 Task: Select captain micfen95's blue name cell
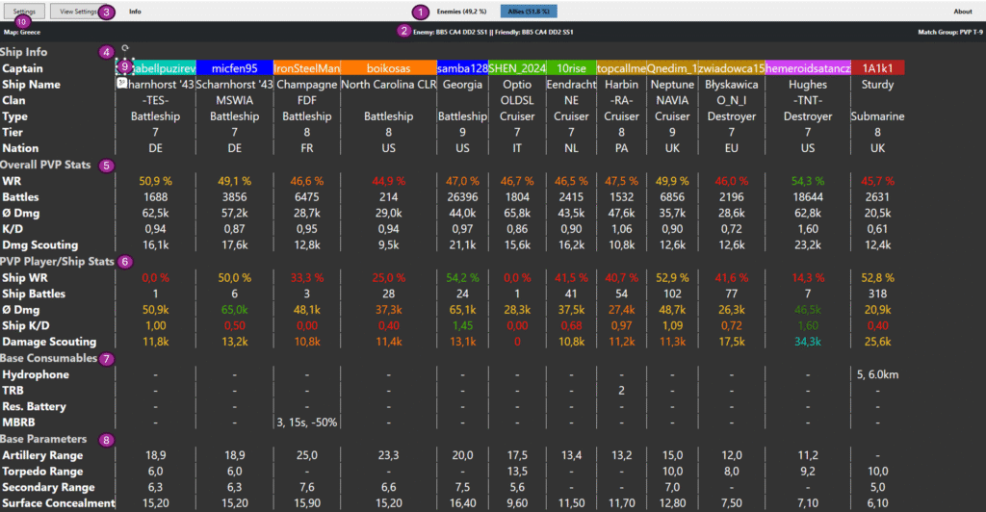[x=234, y=68]
